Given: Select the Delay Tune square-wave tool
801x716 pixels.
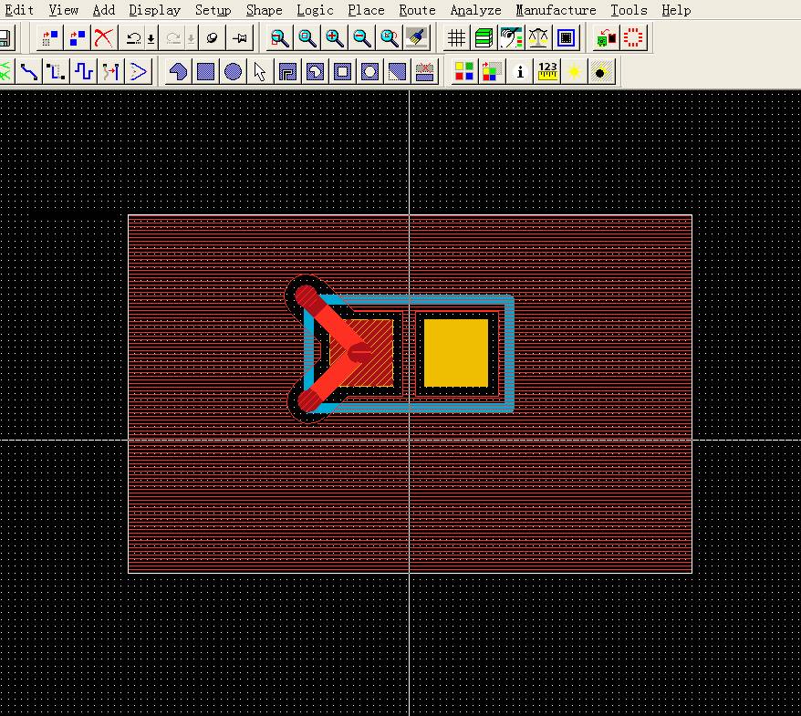Looking at the screenshot, I should 83,71.
